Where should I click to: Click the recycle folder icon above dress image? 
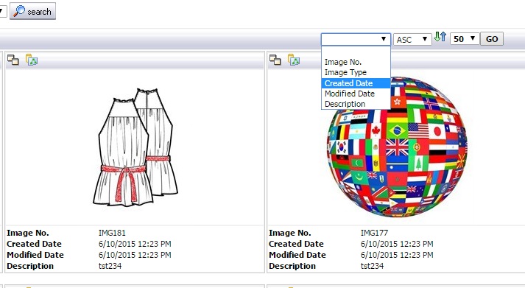click(32, 60)
